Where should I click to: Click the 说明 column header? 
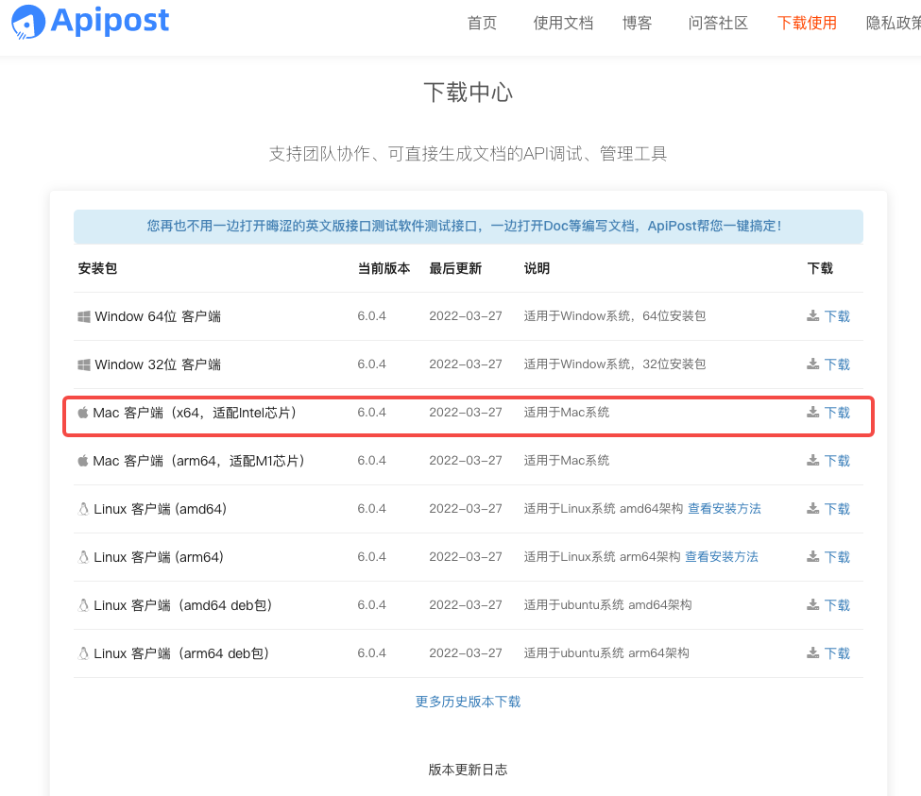click(537, 268)
